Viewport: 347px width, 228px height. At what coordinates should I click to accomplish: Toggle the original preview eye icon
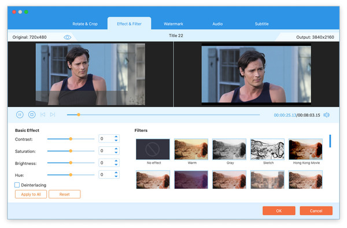tap(68, 37)
